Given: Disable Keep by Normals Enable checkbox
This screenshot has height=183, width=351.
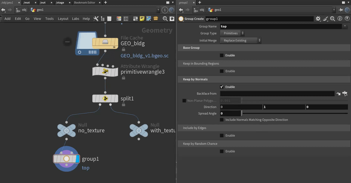Looking at the screenshot, I should (x=222, y=87).
